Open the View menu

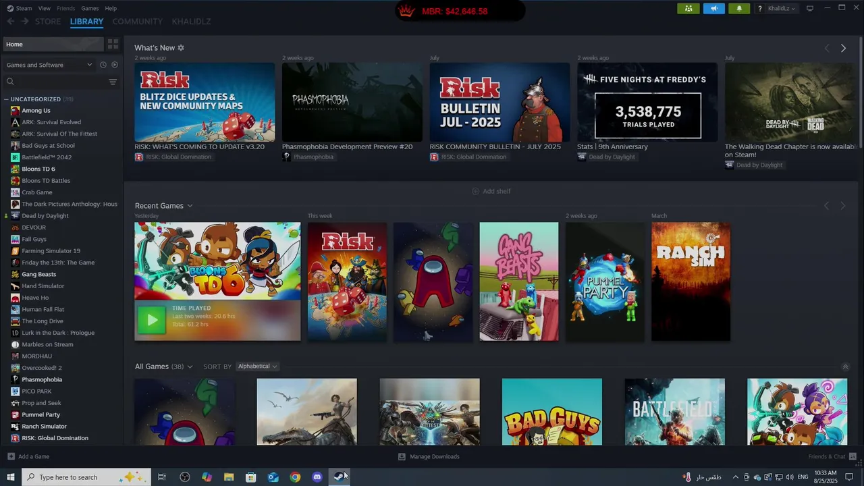(x=45, y=8)
